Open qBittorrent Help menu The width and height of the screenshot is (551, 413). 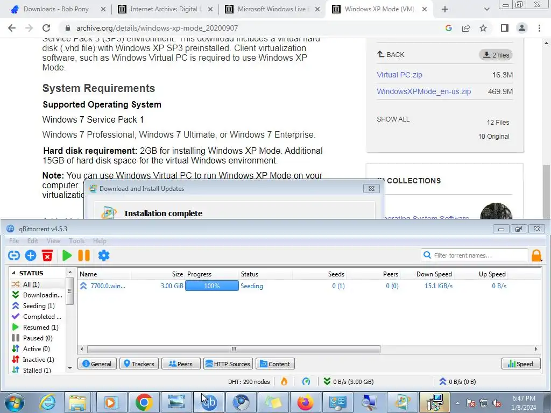(100, 240)
